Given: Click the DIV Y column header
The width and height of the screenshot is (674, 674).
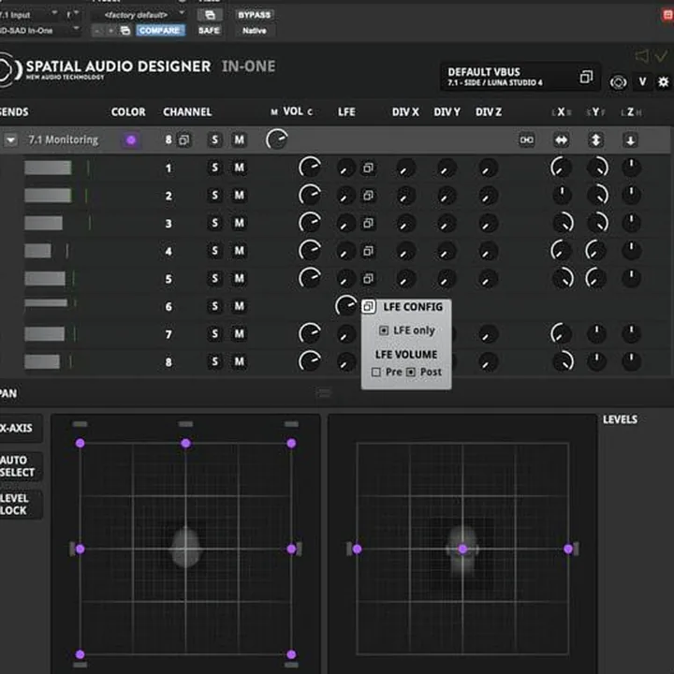Looking at the screenshot, I should (447, 112).
